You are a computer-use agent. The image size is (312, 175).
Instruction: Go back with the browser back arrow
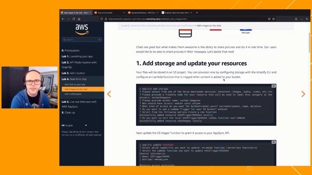click(x=63, y=19)
